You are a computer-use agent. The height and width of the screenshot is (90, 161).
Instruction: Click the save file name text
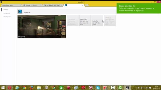point(27,12)
